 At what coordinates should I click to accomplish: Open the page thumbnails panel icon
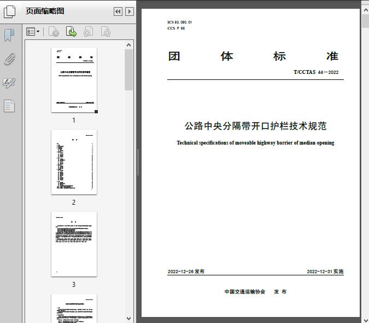click(x=10, y=11)
